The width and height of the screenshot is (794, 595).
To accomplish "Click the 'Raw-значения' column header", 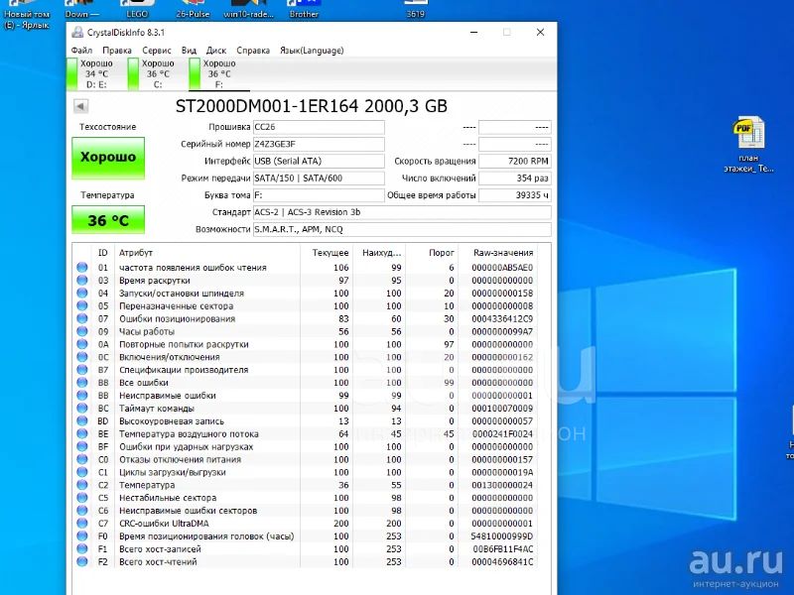I will (503, 253).
